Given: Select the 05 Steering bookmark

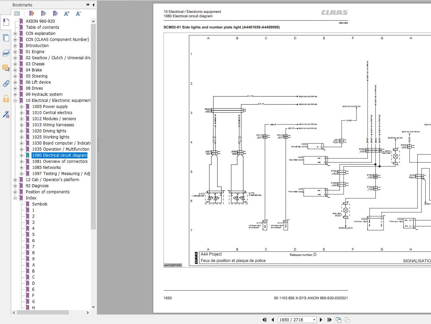Looking at the screenshot, I should [x=37, y=76].
